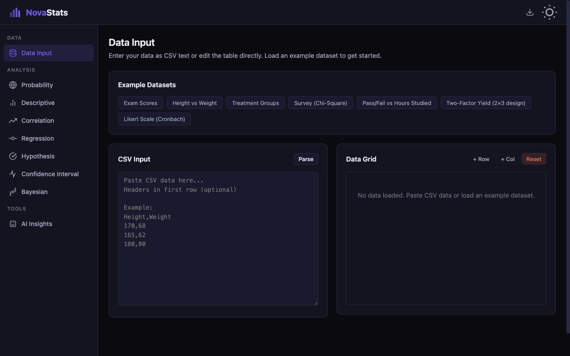Screen dimensions: 570x356
Task: Click the download icon in the header
Action: pos(530,12)
